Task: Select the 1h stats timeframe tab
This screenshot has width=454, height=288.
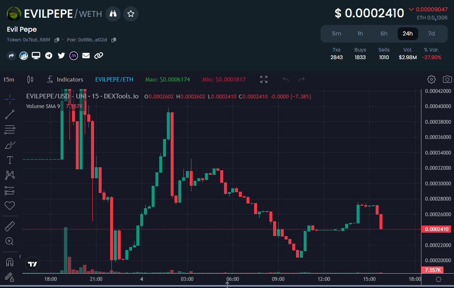Action: pos(360,33)
